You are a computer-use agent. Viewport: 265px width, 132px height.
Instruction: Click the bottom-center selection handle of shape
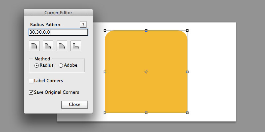(x=146, y=113)
